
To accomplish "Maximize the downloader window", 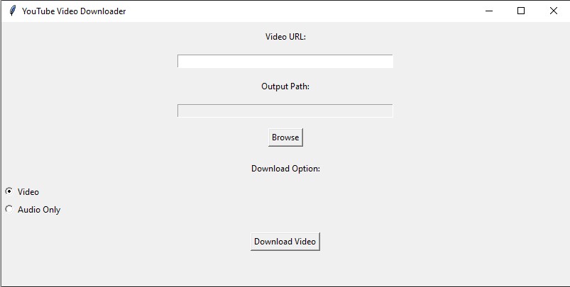I will (521, 11).
